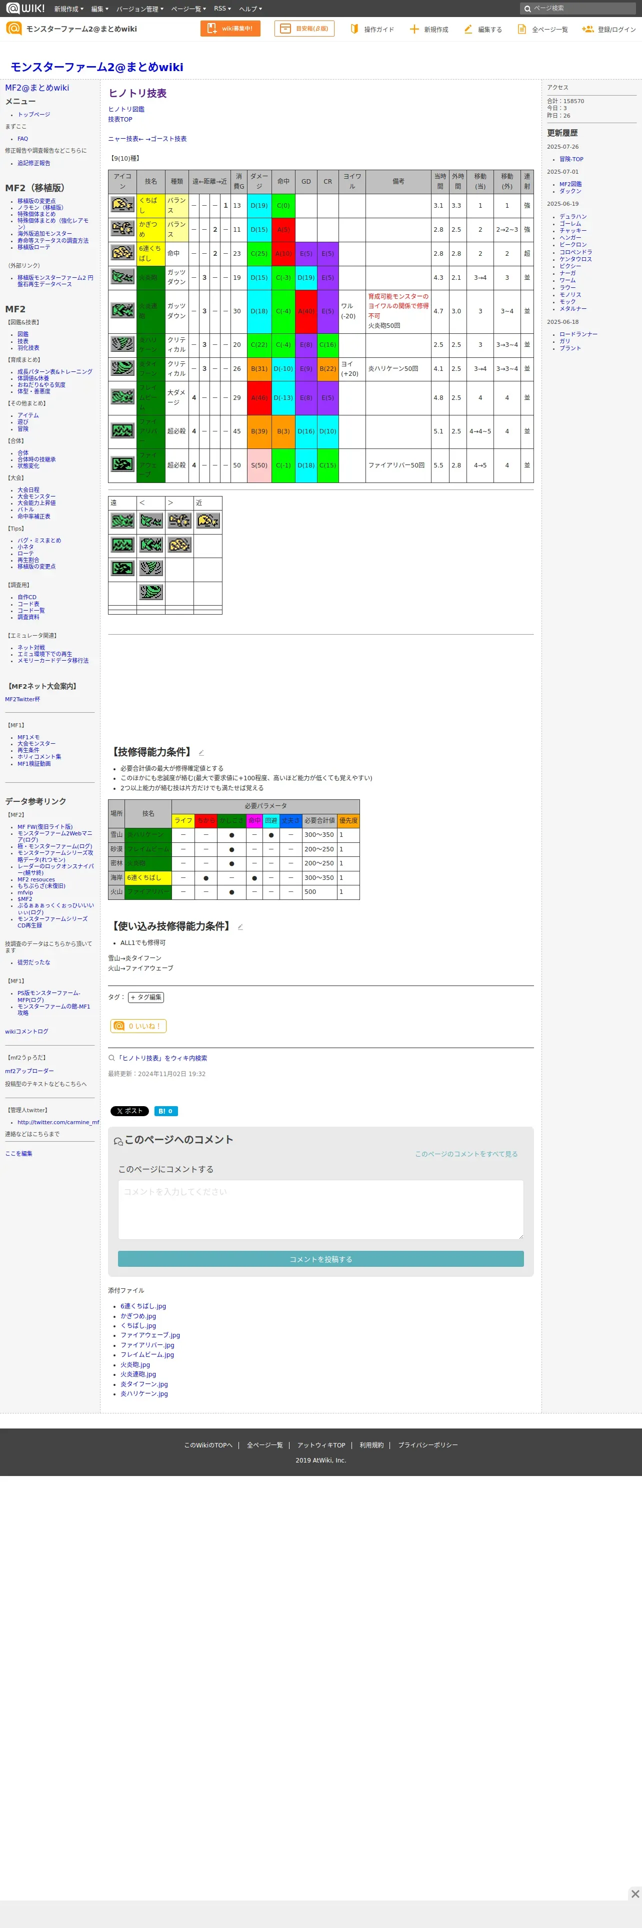Click the pencil icon for 編集する
The width and height of the screenshot is (642, 1928).
click(x=468, y=29)
